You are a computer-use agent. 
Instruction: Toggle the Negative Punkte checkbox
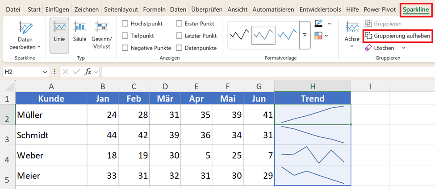(125, 48)
